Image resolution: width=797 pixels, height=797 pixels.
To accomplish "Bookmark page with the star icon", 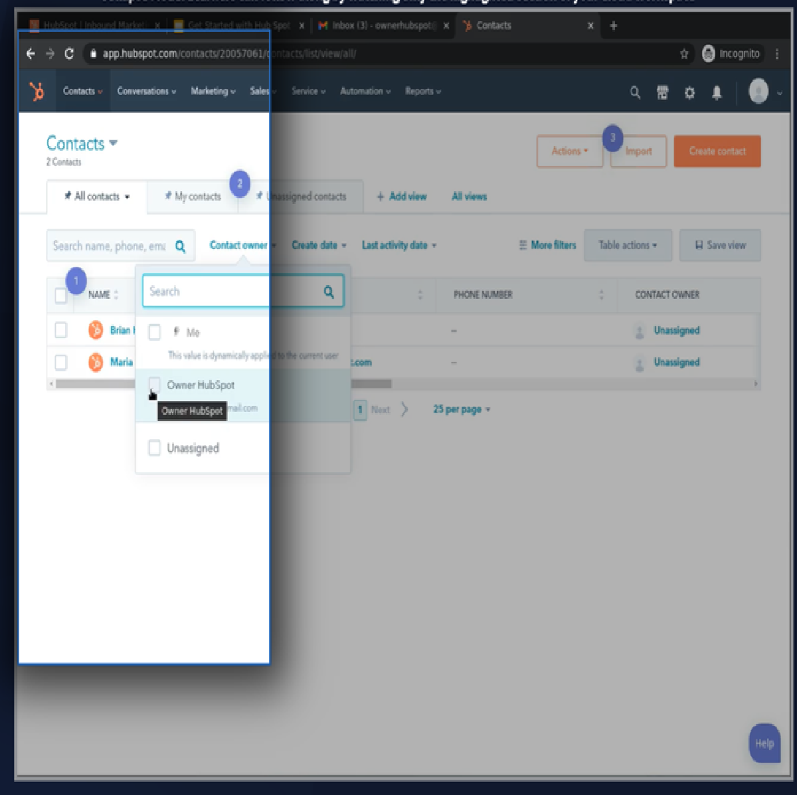I will [x=684, y=54].
